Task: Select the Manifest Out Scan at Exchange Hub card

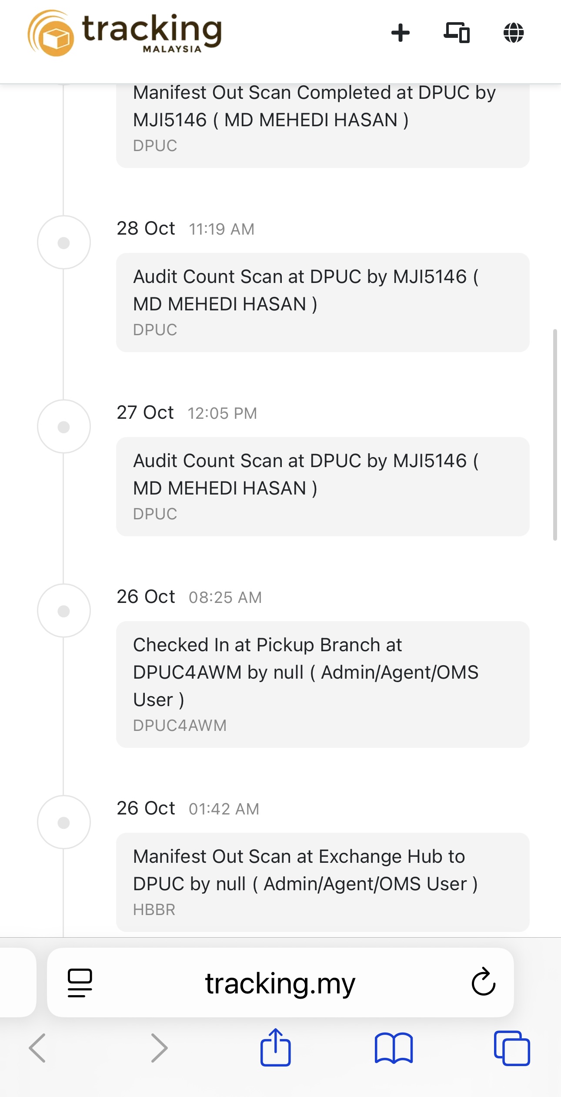Action: [x=323, y=882]
